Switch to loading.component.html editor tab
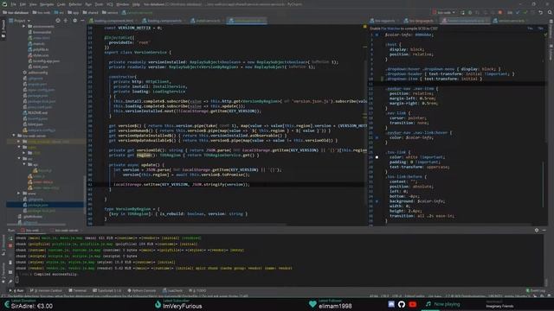The width and height of the screenshot is (554, 311). pos(113,21)
